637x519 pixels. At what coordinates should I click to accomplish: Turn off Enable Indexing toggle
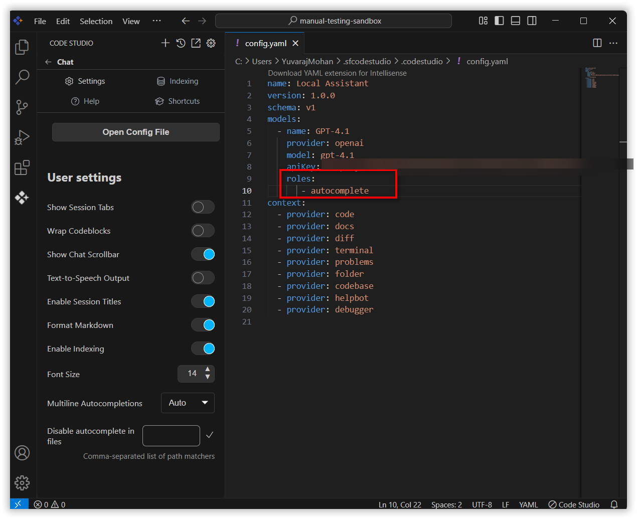click(203, 349)
